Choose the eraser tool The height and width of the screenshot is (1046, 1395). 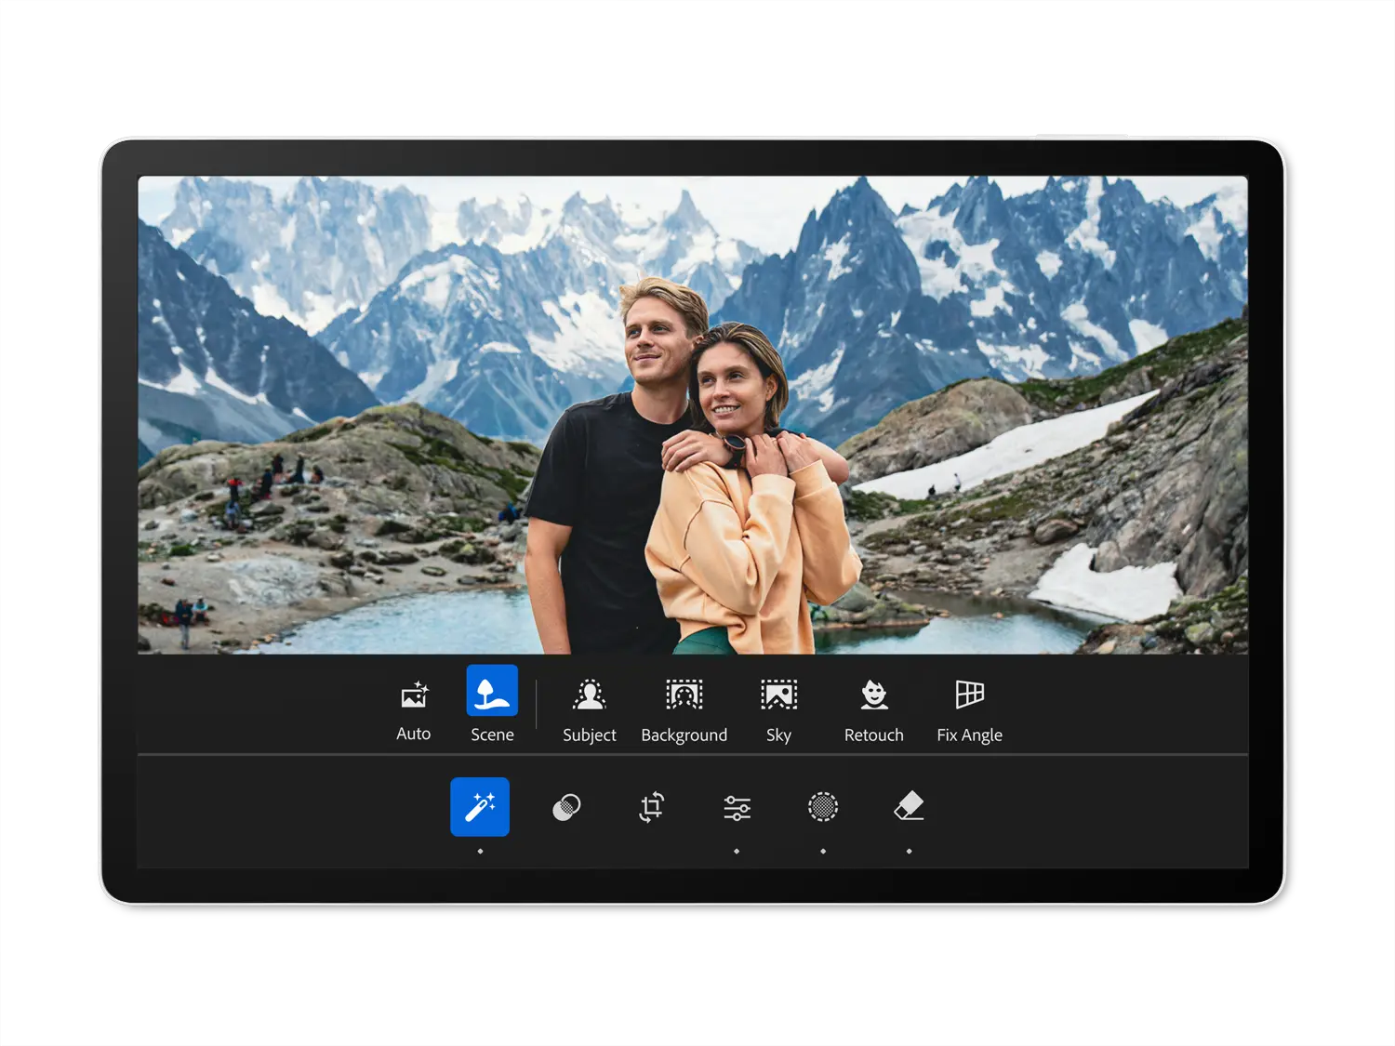(909, 806)
